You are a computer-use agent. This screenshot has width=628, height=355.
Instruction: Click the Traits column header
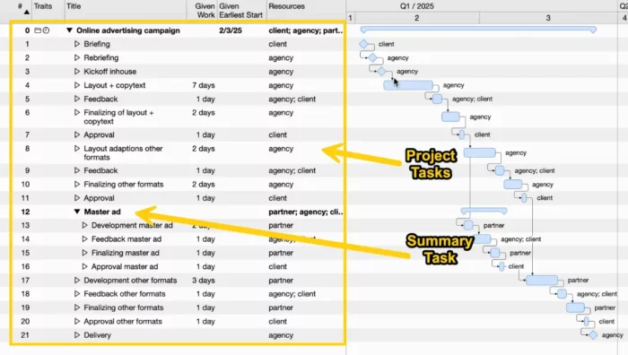[x=43, y=6]
